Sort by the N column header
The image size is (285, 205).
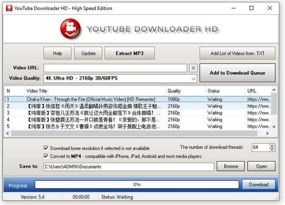(14, 91)
